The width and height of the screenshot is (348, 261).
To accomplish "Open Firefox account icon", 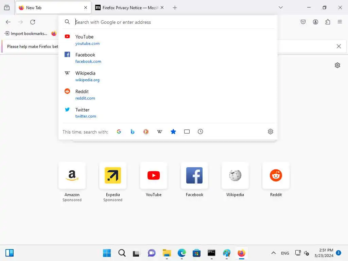I will [315, 22].
